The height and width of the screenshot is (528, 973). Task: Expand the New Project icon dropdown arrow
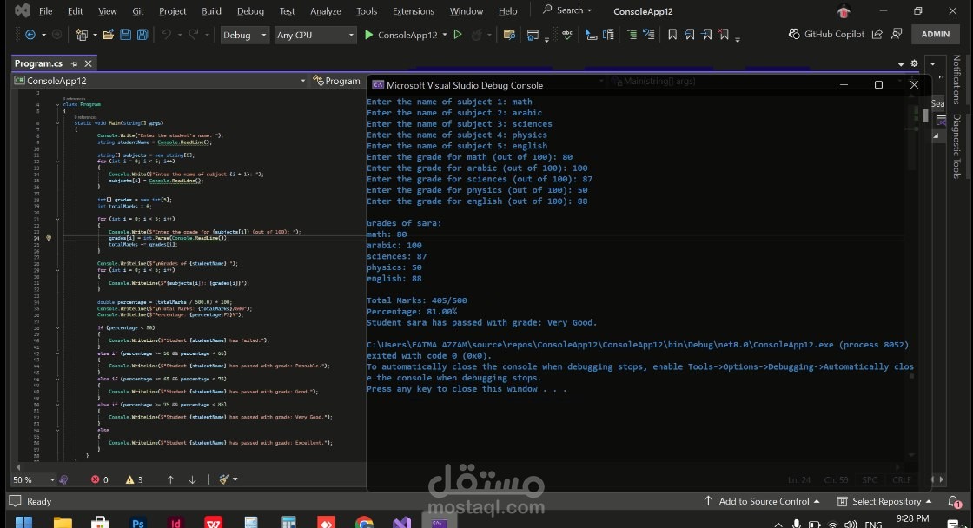(95, 35)
